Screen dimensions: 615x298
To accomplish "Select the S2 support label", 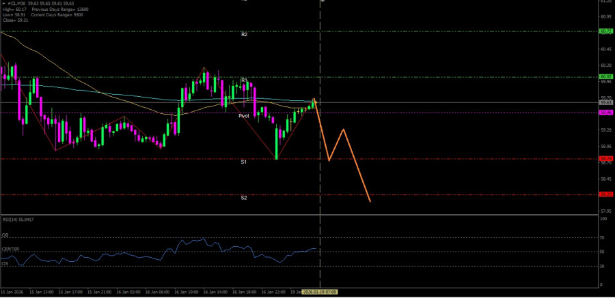I will (243, 198).
